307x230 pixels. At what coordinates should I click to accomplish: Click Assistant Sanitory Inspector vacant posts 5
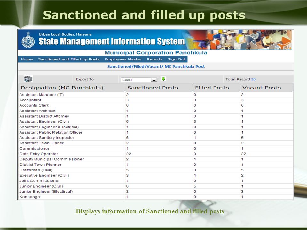point(242,138)
